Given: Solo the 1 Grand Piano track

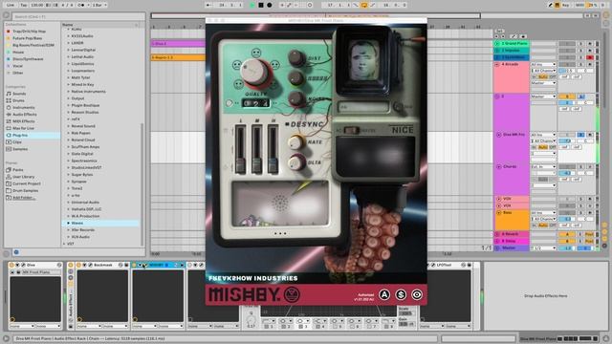Looking at the screenshot, I should 580,43.
